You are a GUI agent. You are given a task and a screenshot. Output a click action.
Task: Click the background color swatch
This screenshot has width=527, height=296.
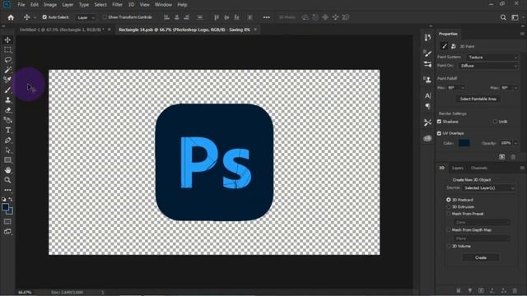pyautogui.click(x=11, y=211)
